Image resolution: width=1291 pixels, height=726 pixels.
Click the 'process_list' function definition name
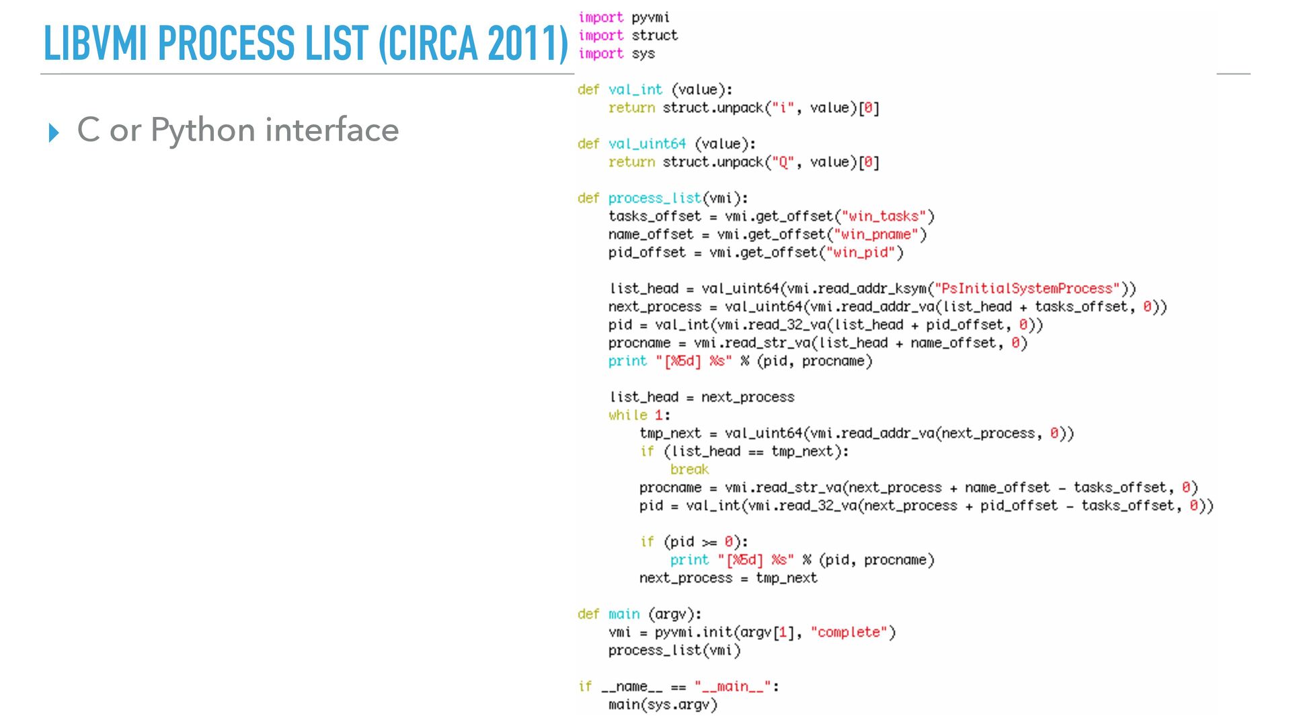(654, 198)
